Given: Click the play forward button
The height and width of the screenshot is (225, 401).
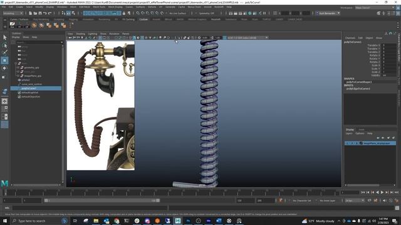Looking at the screenshot, I should 382,192.
